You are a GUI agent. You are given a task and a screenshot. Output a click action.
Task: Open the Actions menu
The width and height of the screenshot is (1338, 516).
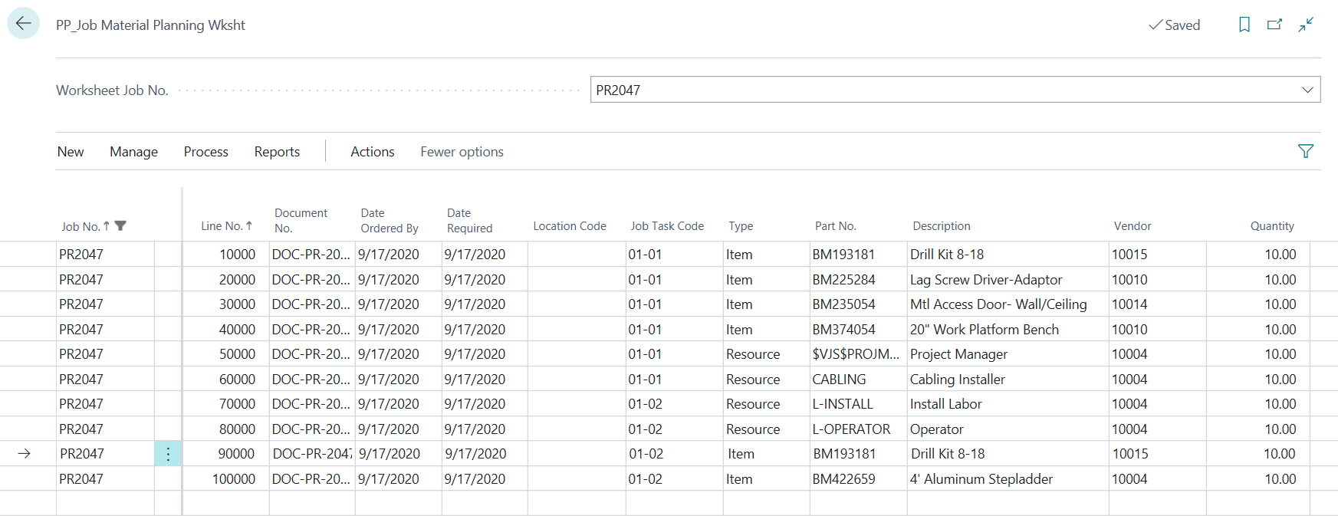click(x=372, y=152)
